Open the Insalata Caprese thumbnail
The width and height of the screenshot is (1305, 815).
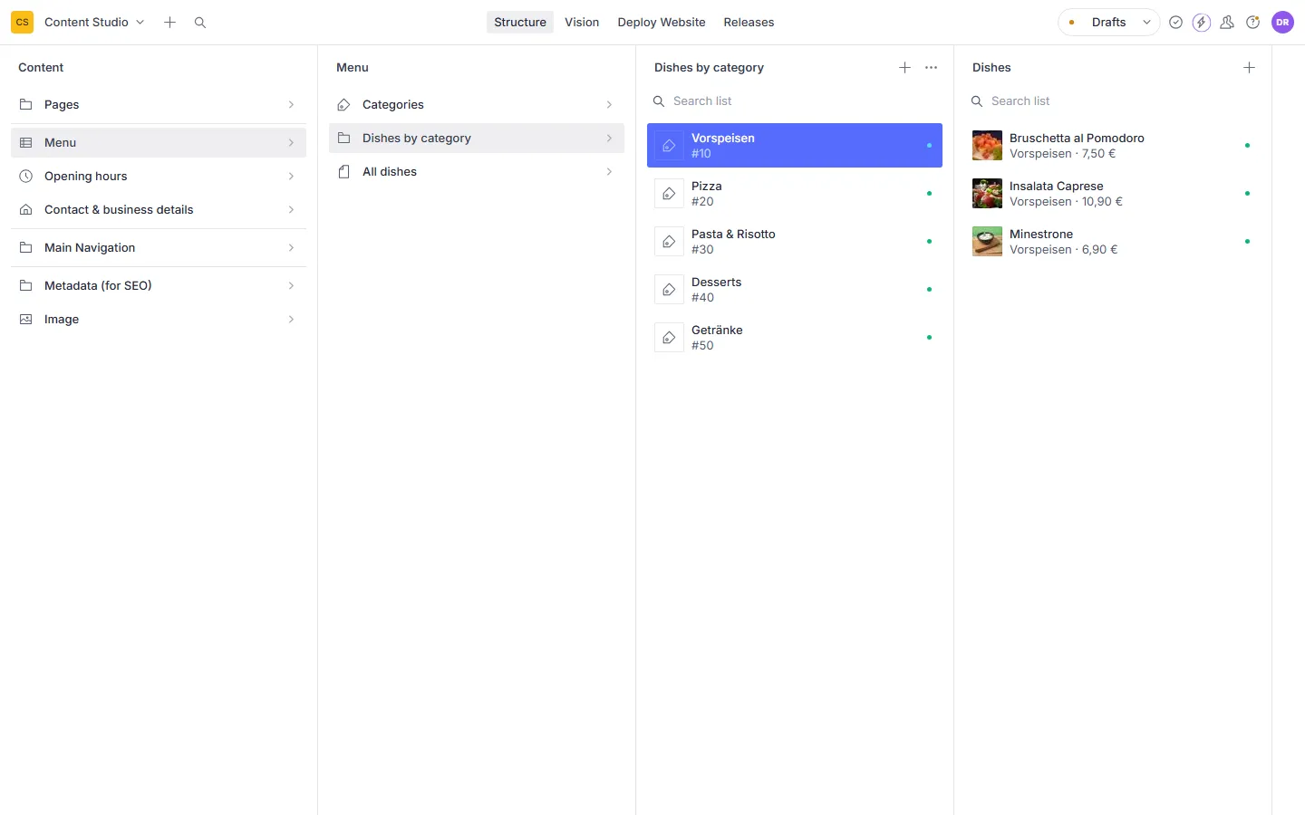pos(987,194)
